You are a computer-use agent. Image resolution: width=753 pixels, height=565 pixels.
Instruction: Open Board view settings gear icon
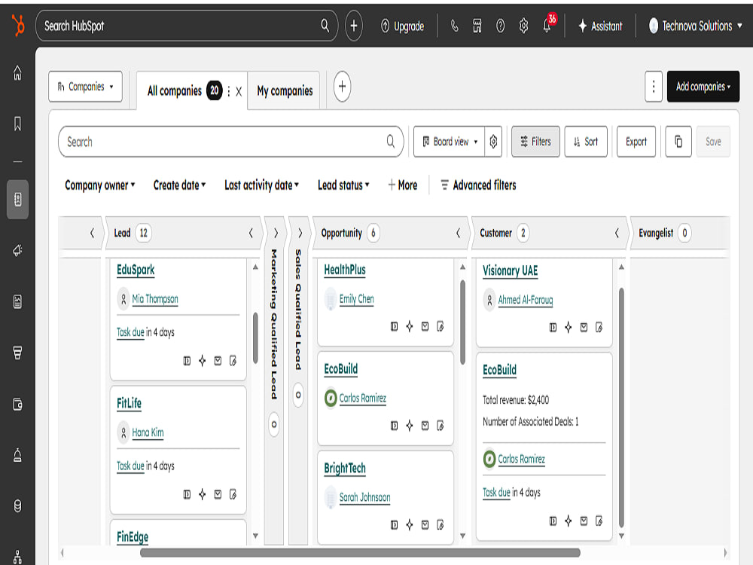[x=493, y=142]
